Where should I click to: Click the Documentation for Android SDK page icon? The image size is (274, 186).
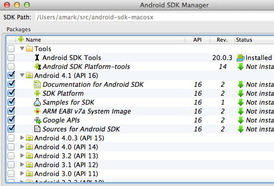point(37,84)
